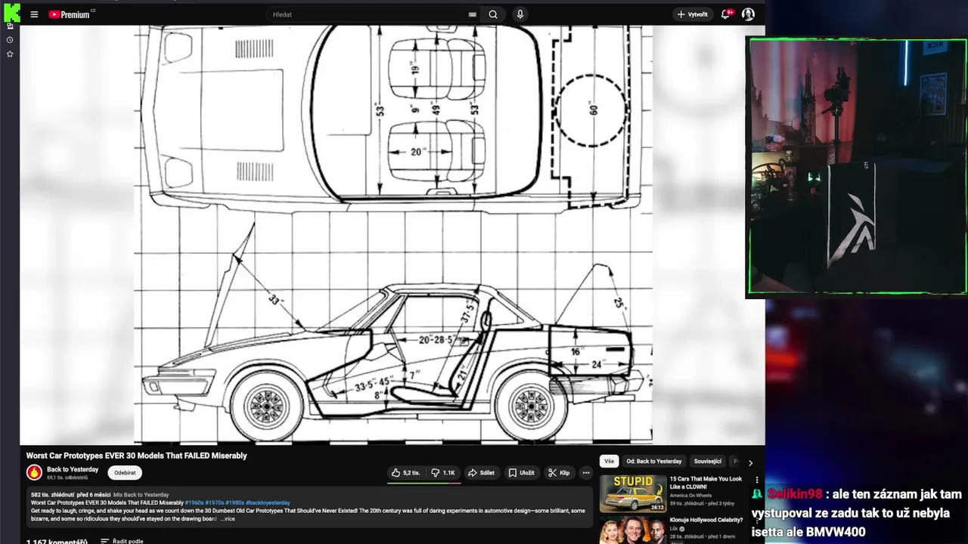Create a clip with Klip
The width and height of the screenshot is (968, 544).
559,473
